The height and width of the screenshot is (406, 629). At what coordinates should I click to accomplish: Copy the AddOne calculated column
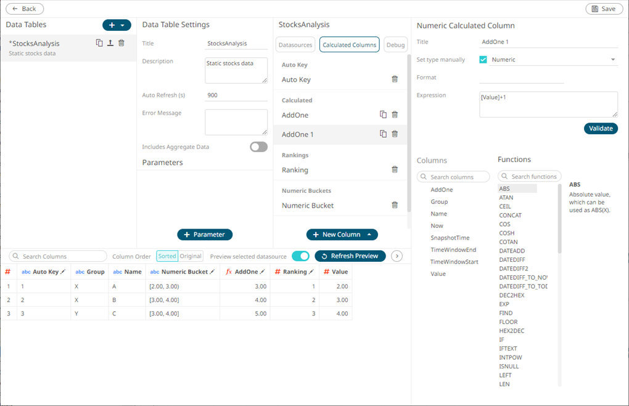pyautogui.click(x=383, y=115)
